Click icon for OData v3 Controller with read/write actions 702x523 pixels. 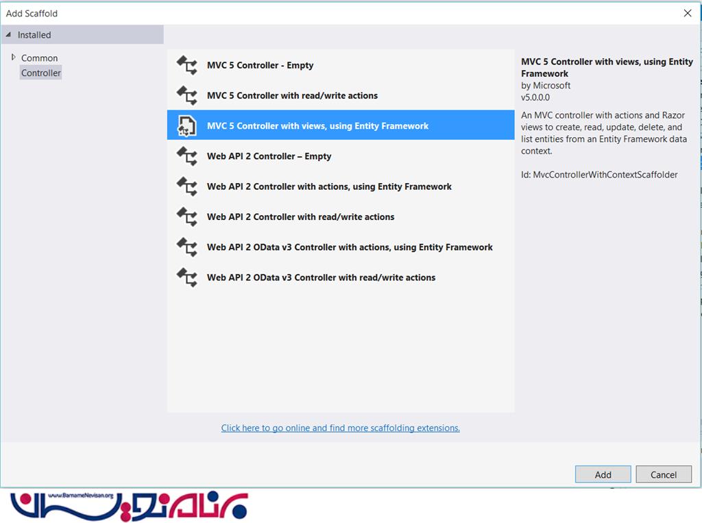coord(186,277)
